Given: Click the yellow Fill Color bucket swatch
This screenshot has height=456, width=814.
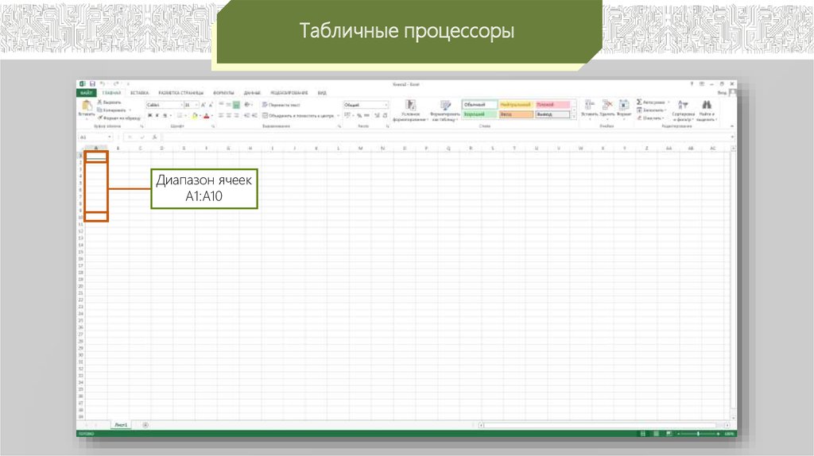Looking at the screenshot, I should point(195,116).
